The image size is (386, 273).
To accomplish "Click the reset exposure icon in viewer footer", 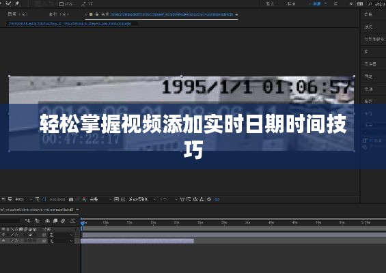I will (209, 199).
